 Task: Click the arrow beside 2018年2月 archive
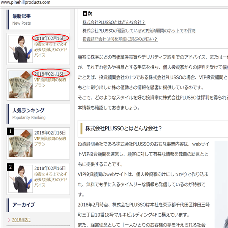(9, 220)
